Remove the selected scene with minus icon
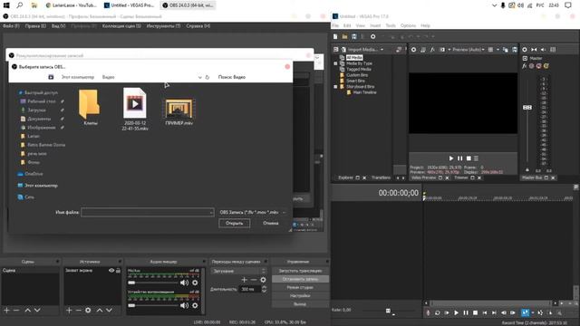Viewport: 580px width, 326px height. point(16,310)
